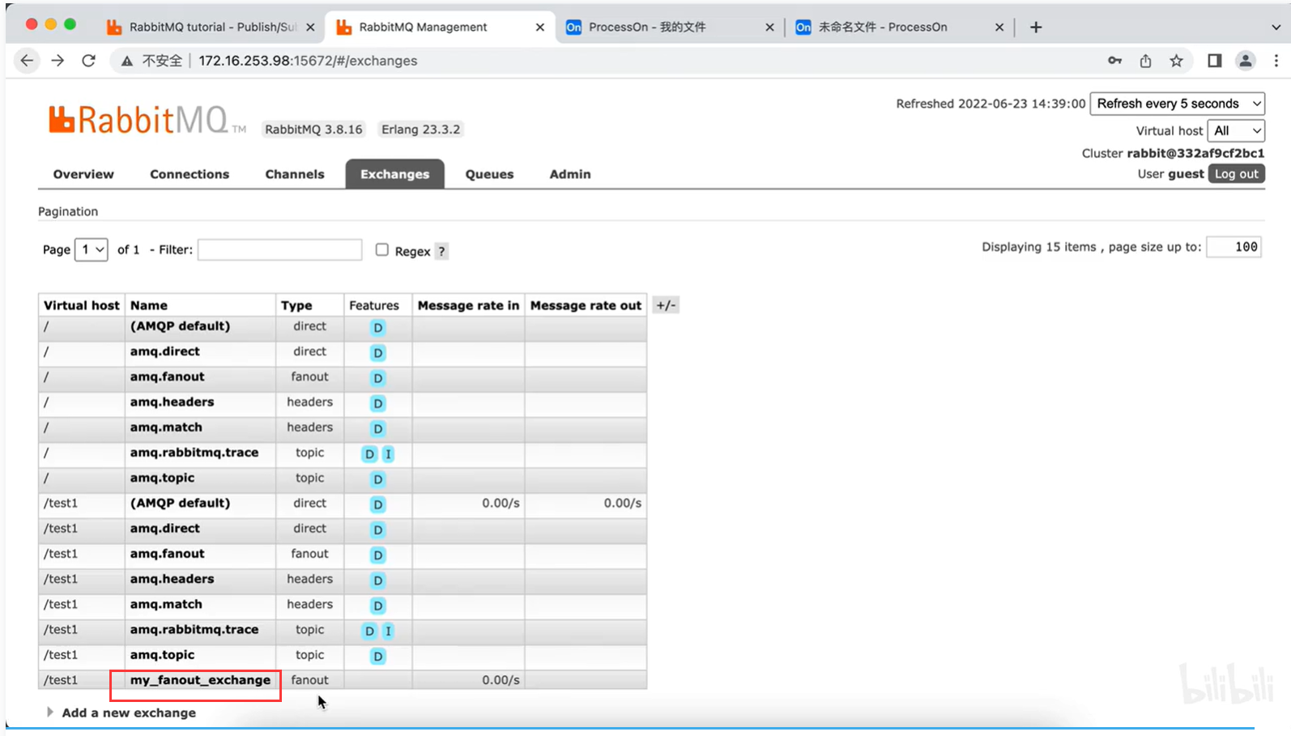
Task: Close the RabbitMQ tutorial tab
Action: (310, 27)
